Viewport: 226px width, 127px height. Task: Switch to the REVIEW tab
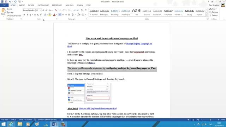tap(80, 5)
